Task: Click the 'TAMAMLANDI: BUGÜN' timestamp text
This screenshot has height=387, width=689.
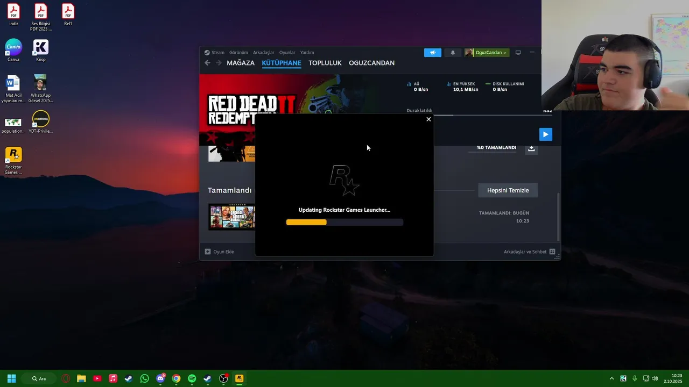Action: [x=504, y=213]
